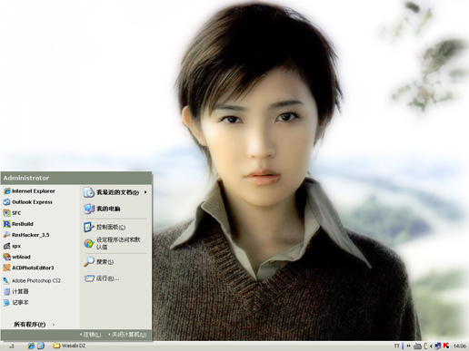This screenshot has width=469, height=351.
Task: Click 关闭计算机 shut down button
Action: 127,335
